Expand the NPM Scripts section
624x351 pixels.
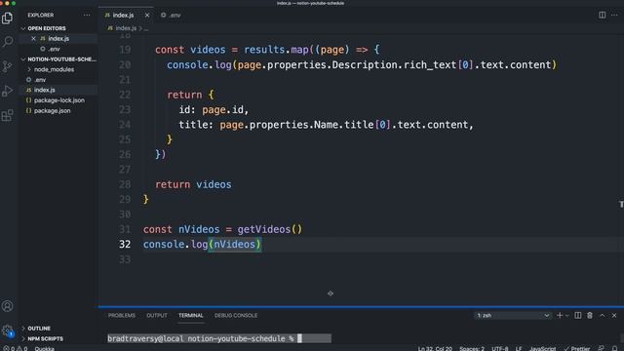(58, 338)
